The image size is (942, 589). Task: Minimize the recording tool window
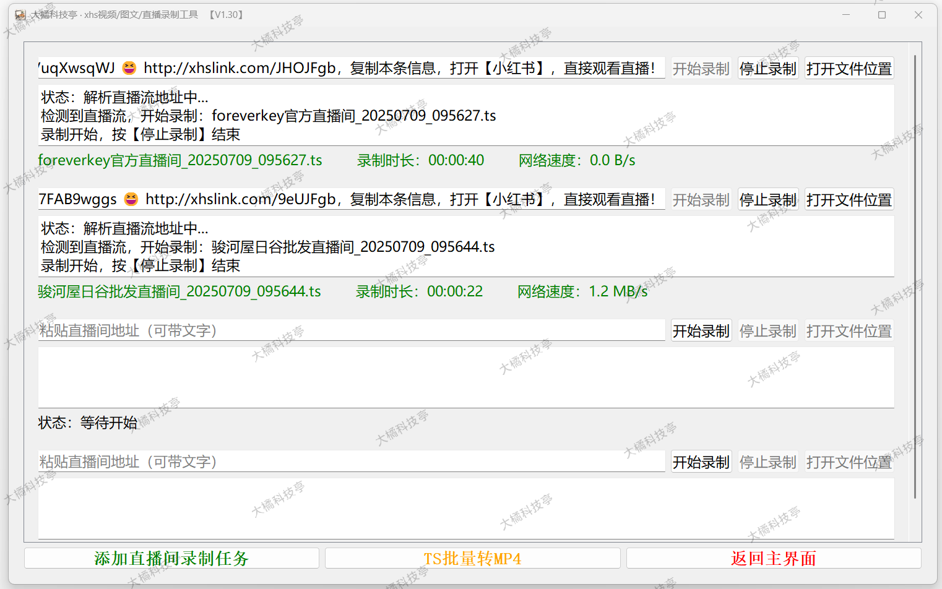pos(846,15)
